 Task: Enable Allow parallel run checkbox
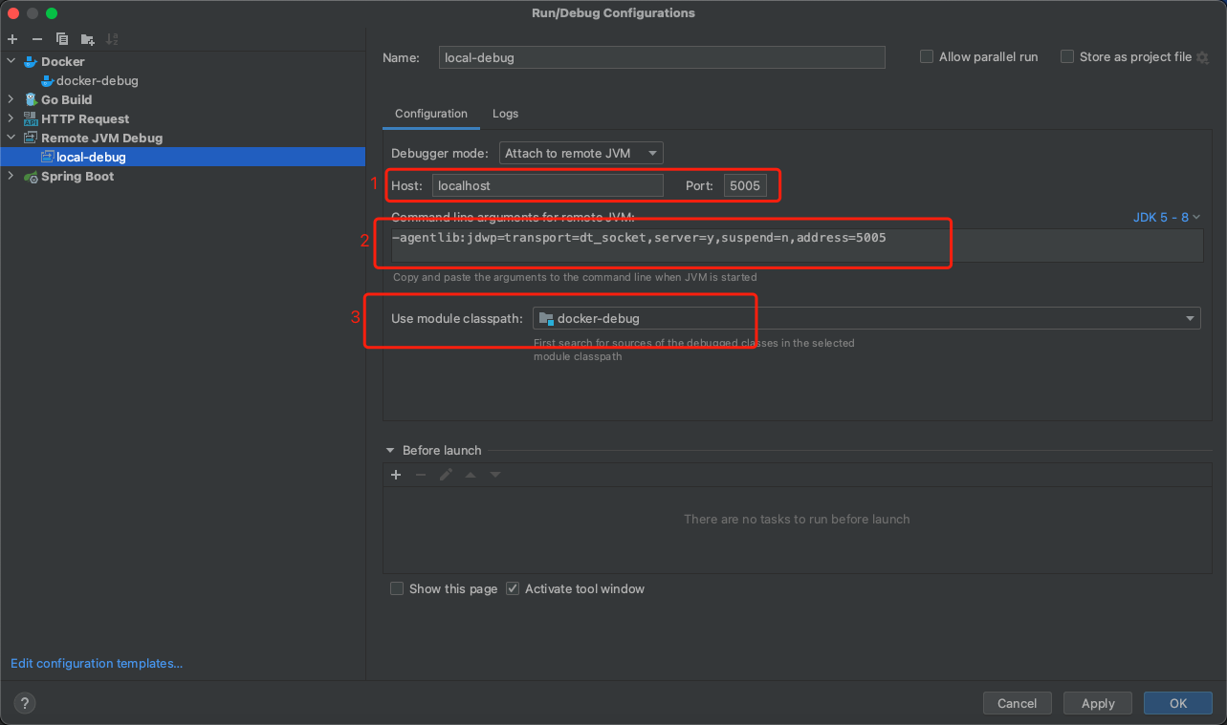(927, 57)
